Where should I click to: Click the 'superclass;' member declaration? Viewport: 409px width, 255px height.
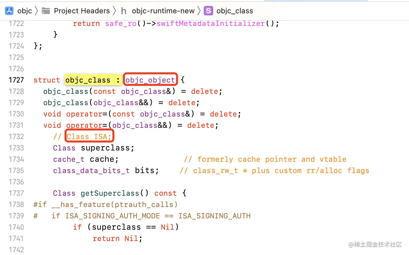point(108,148)
